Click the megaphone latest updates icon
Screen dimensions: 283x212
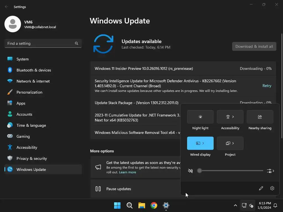pyautogui.click(x=98, y=167)
